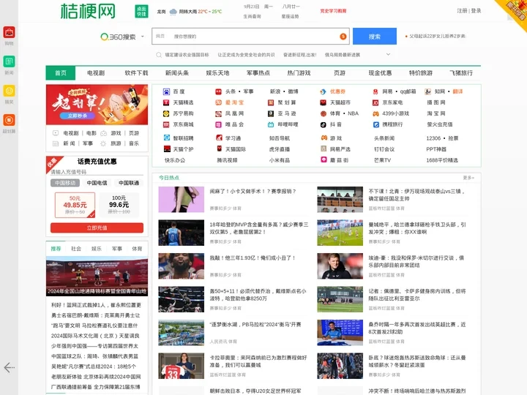The image size is (527, 395).
Task: Click the green 桌面快捷 button
Action: point(141,12)
